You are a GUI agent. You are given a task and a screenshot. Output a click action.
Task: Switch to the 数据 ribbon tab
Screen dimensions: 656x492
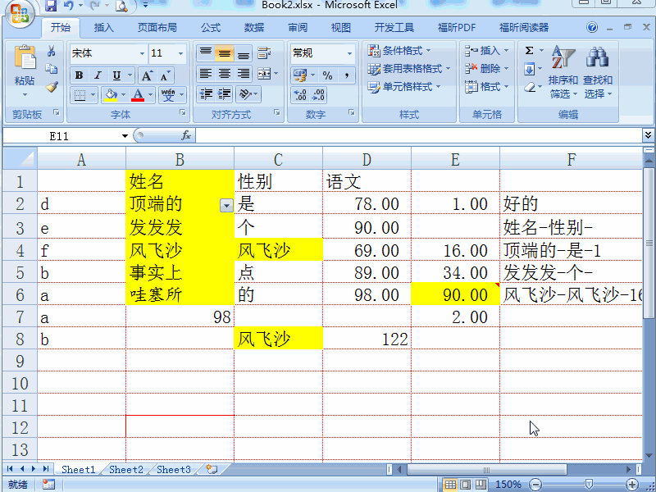coord(254,28)
